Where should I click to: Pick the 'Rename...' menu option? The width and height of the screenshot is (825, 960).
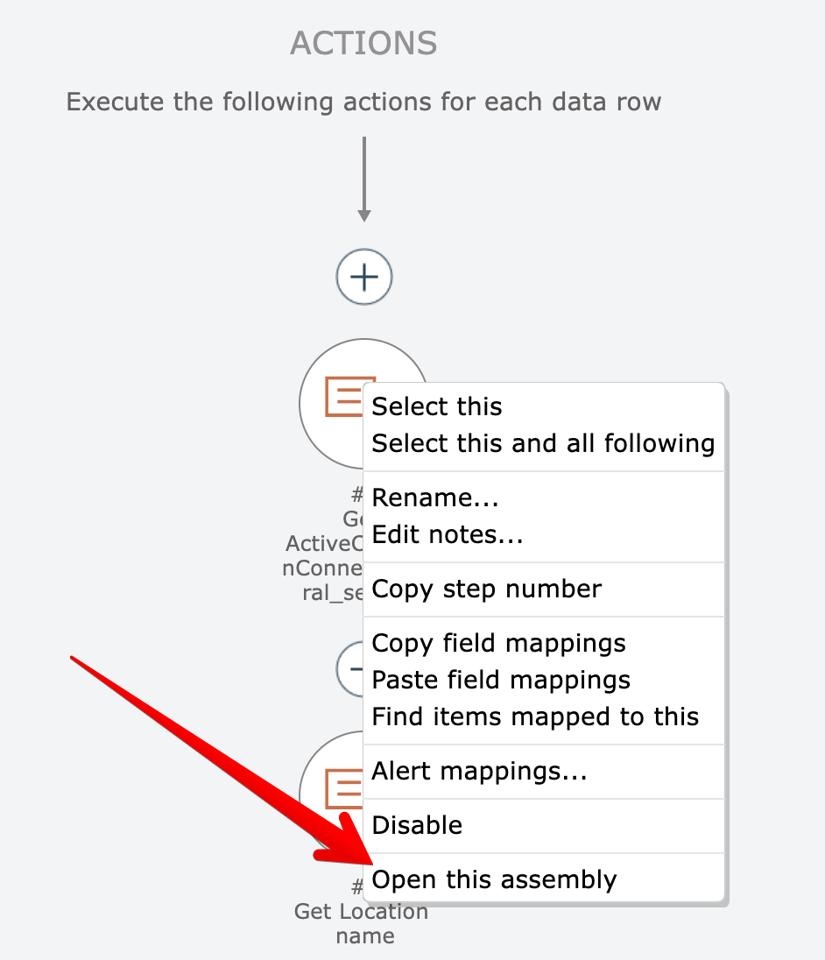pyautogui.click(x=435, y=498)
